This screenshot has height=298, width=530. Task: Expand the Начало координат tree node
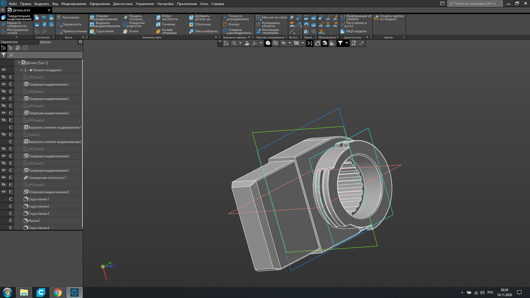click(22, 70)
